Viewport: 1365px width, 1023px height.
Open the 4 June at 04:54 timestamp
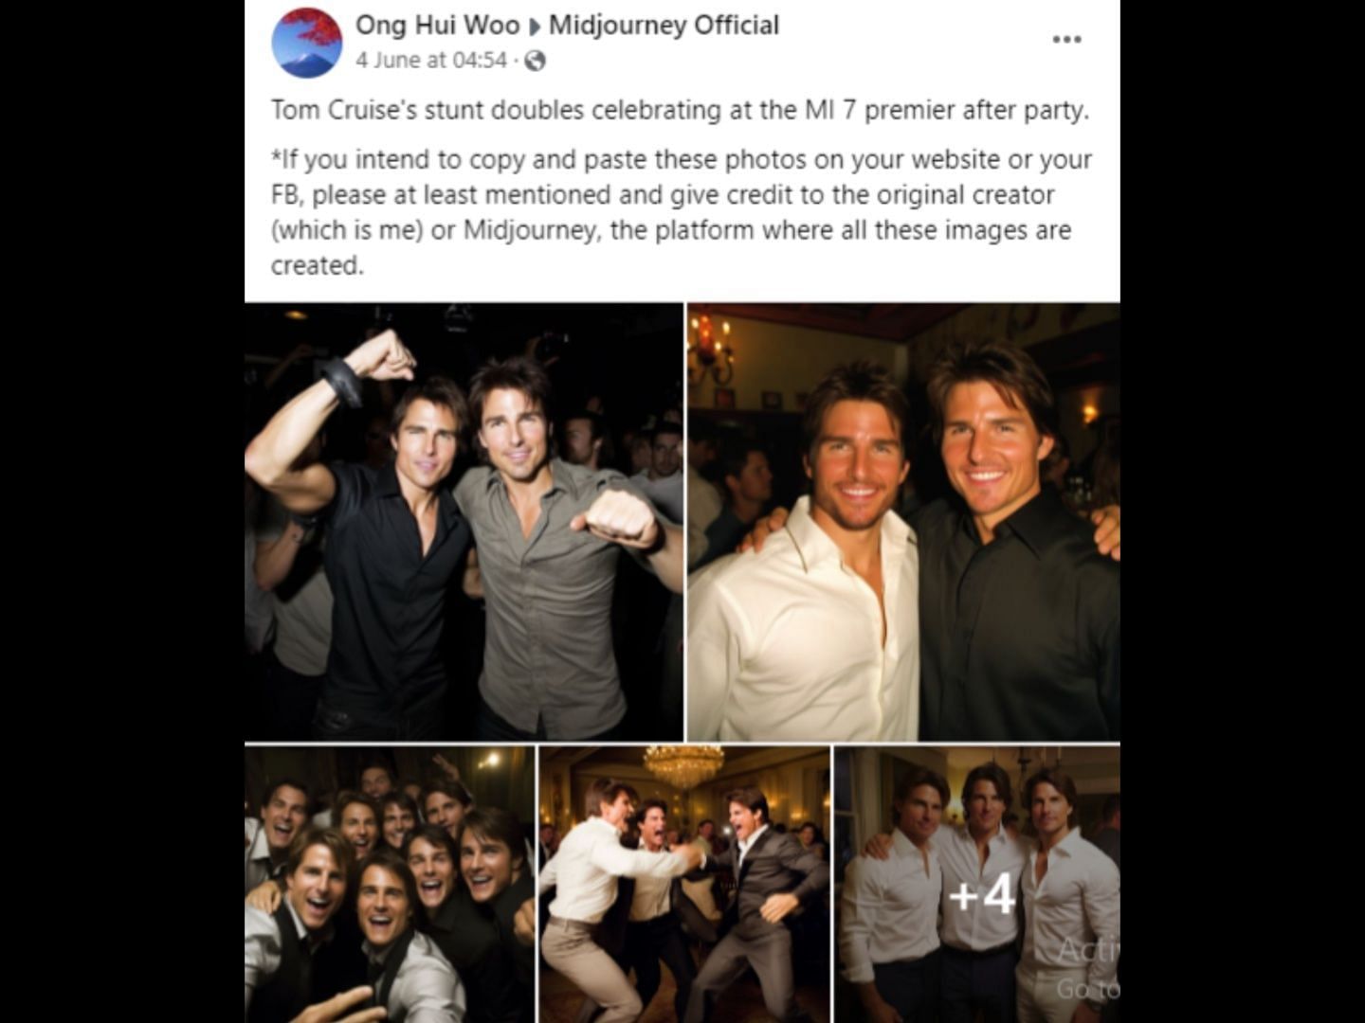pos(431,61)
